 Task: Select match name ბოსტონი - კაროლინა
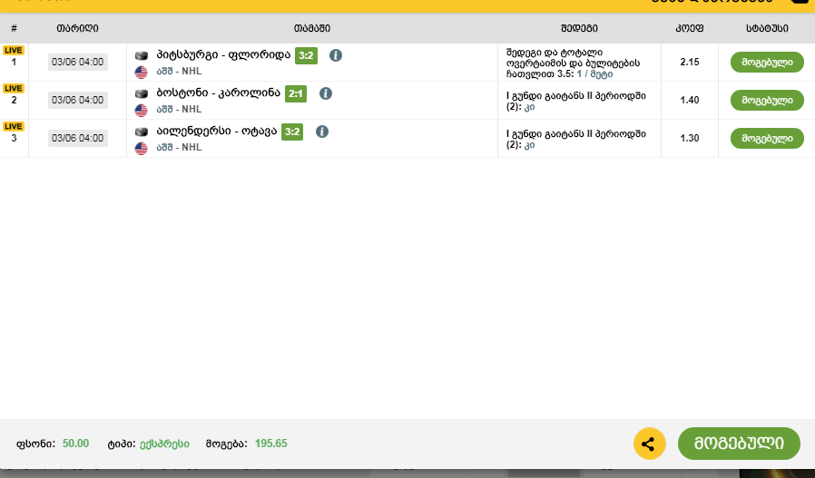click(219, 93)
